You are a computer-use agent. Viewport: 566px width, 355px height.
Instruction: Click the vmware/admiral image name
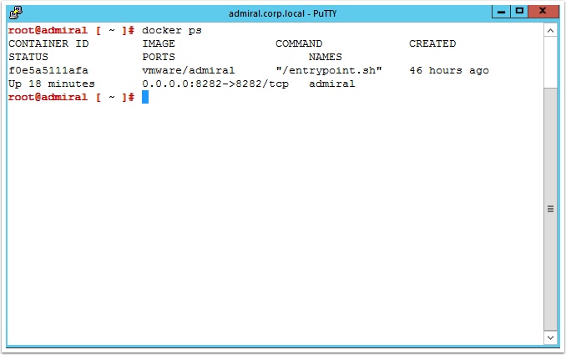pyautogui.click(x=189, y=70)
